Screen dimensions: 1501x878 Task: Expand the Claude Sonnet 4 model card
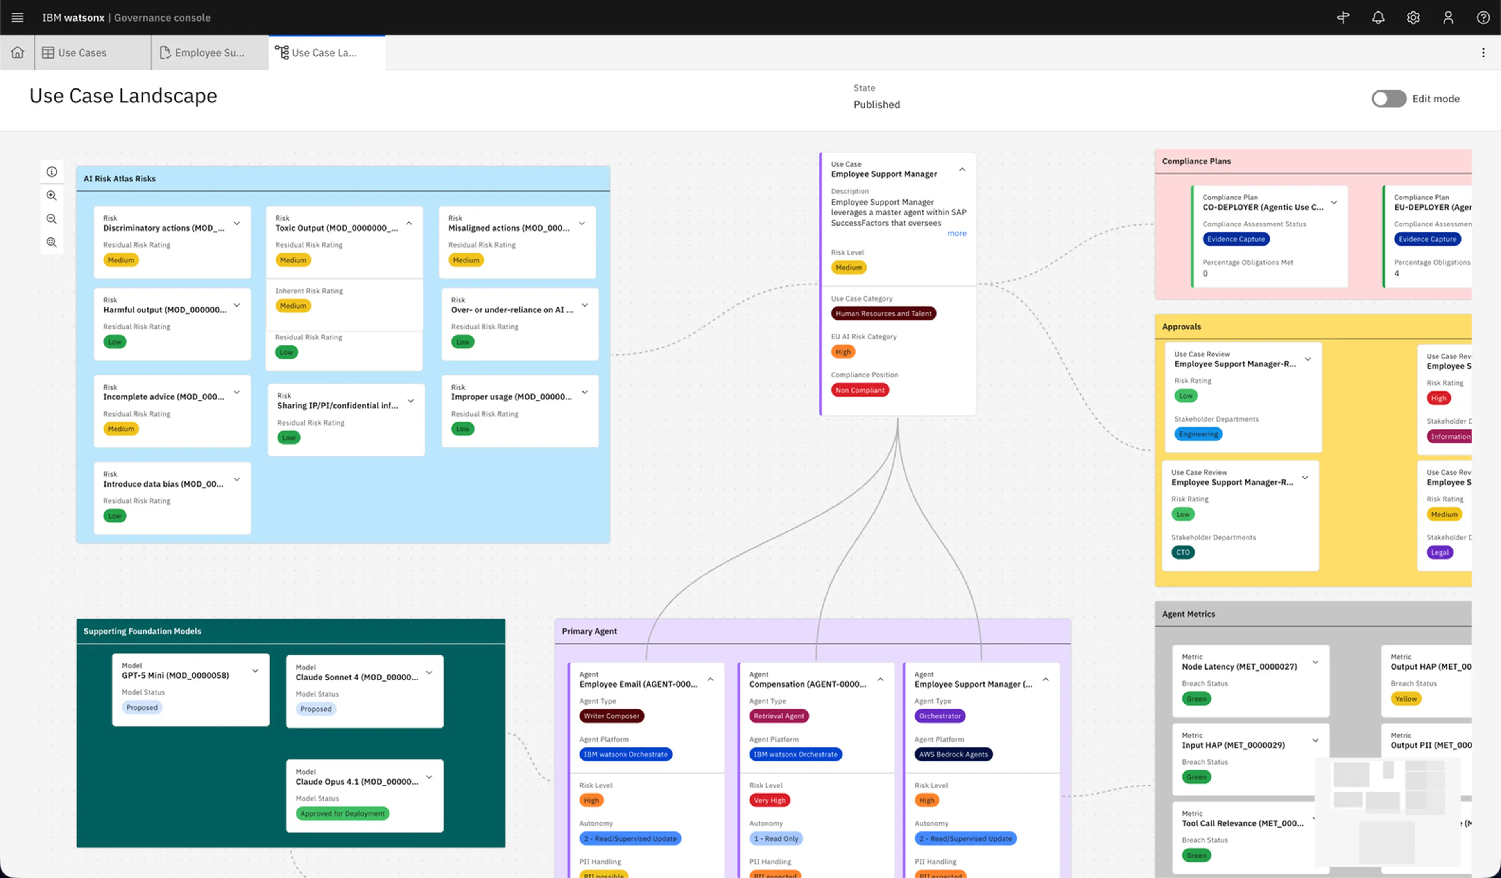[429, 673]
